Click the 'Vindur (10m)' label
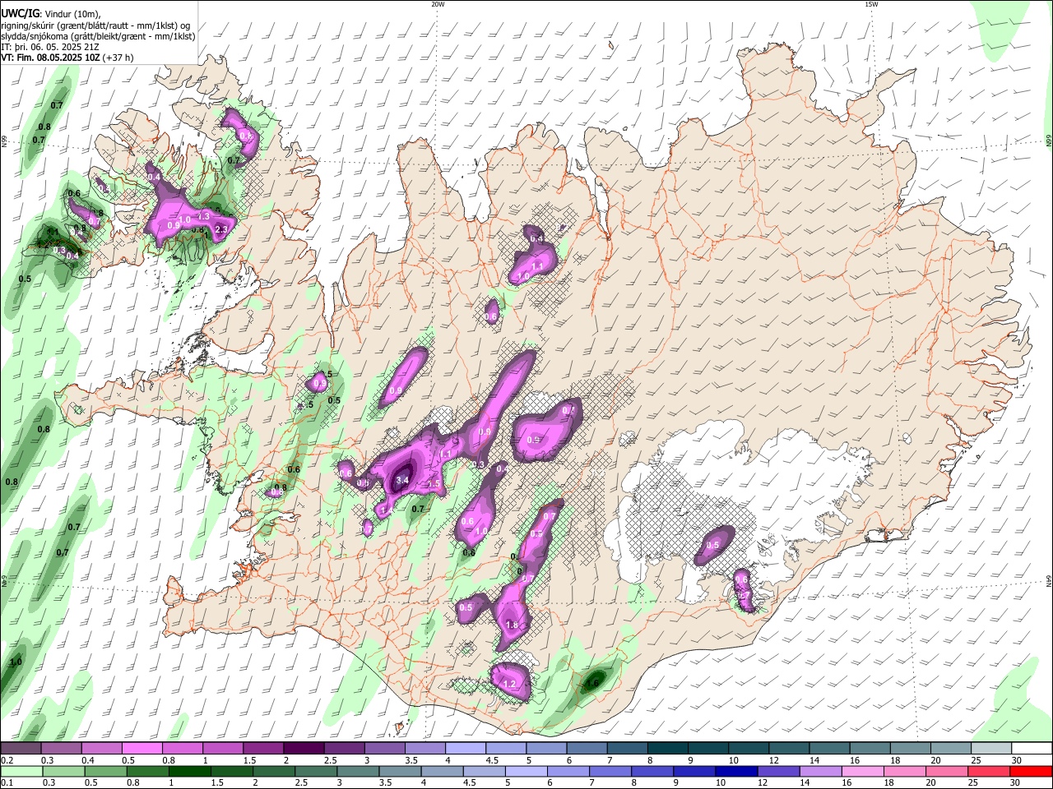 [x=72, y=14]
